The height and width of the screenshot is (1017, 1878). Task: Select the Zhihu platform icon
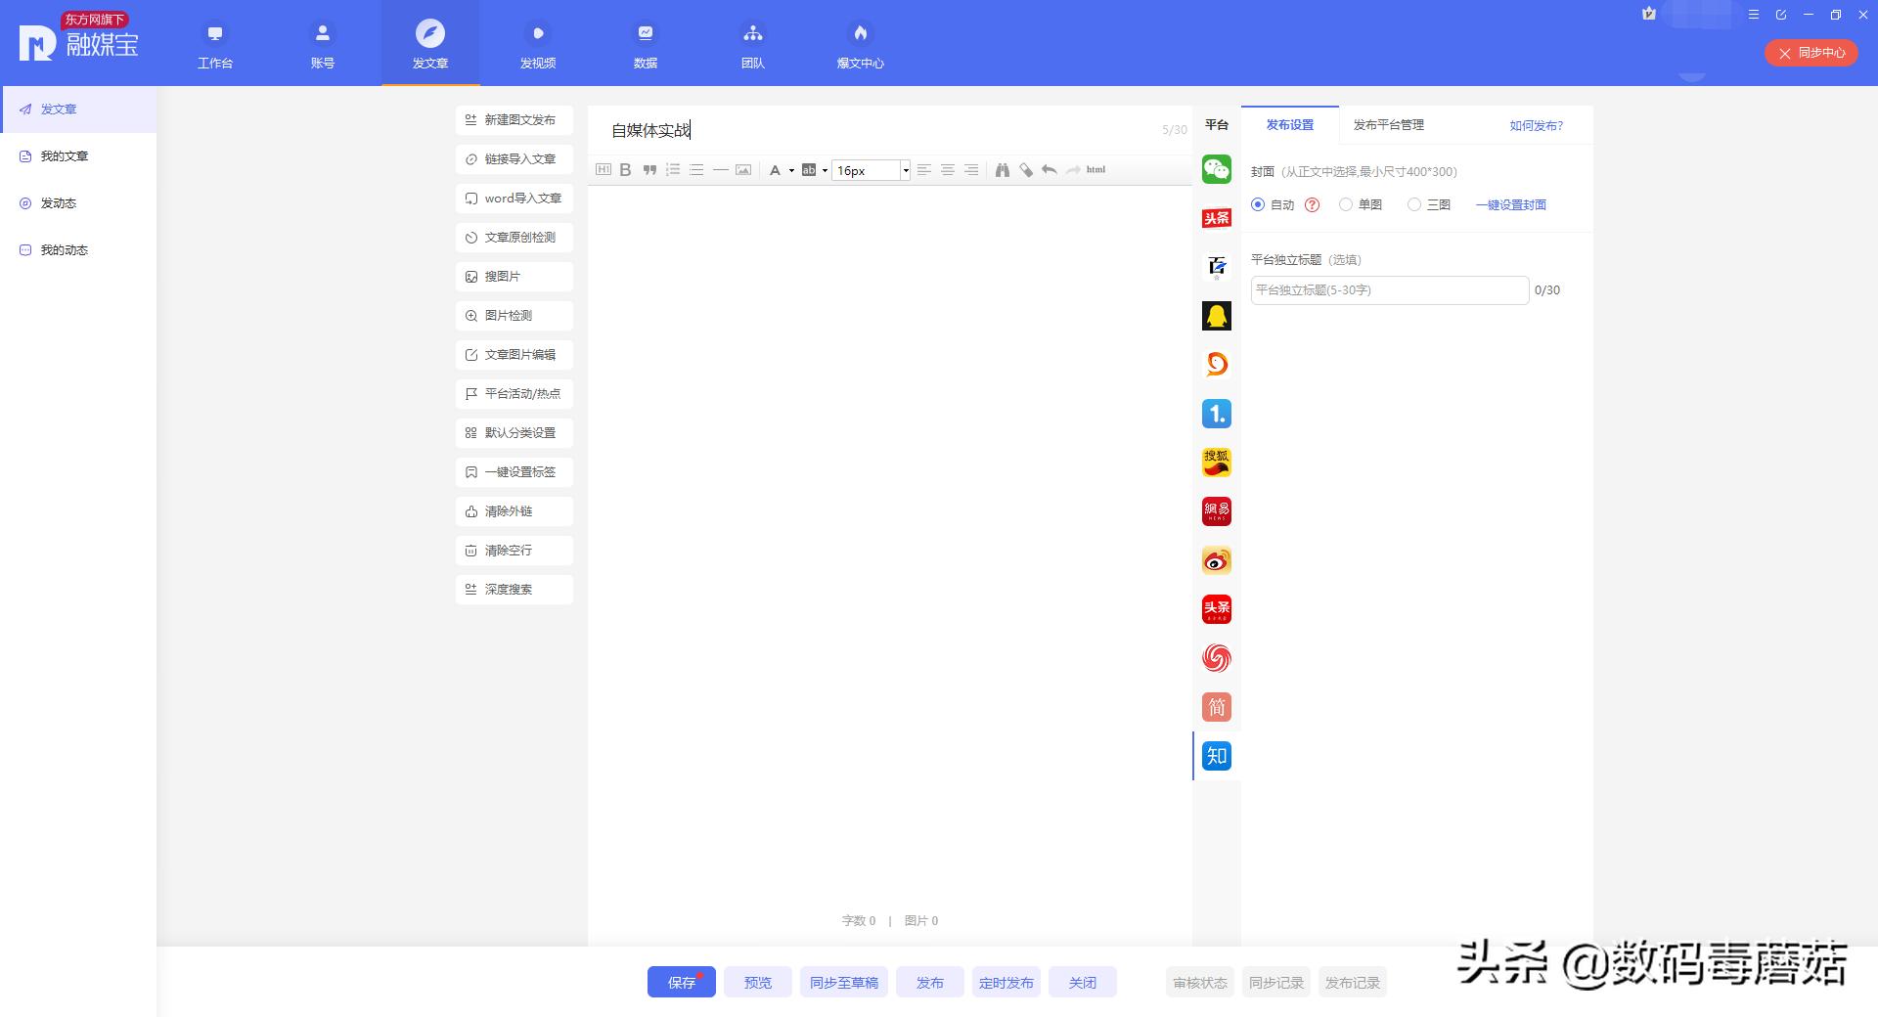(x=1216, y=756)
